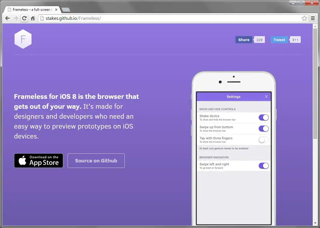Click the browser forward arrow

click(16, 18)
